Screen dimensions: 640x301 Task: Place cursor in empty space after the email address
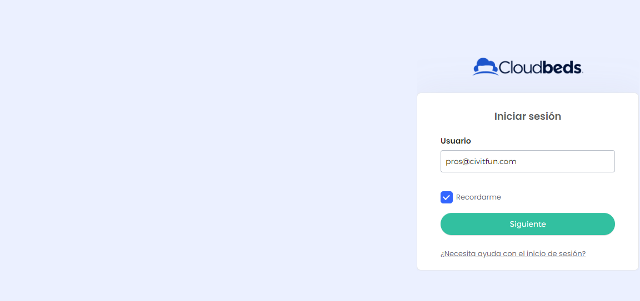point(567,162)
